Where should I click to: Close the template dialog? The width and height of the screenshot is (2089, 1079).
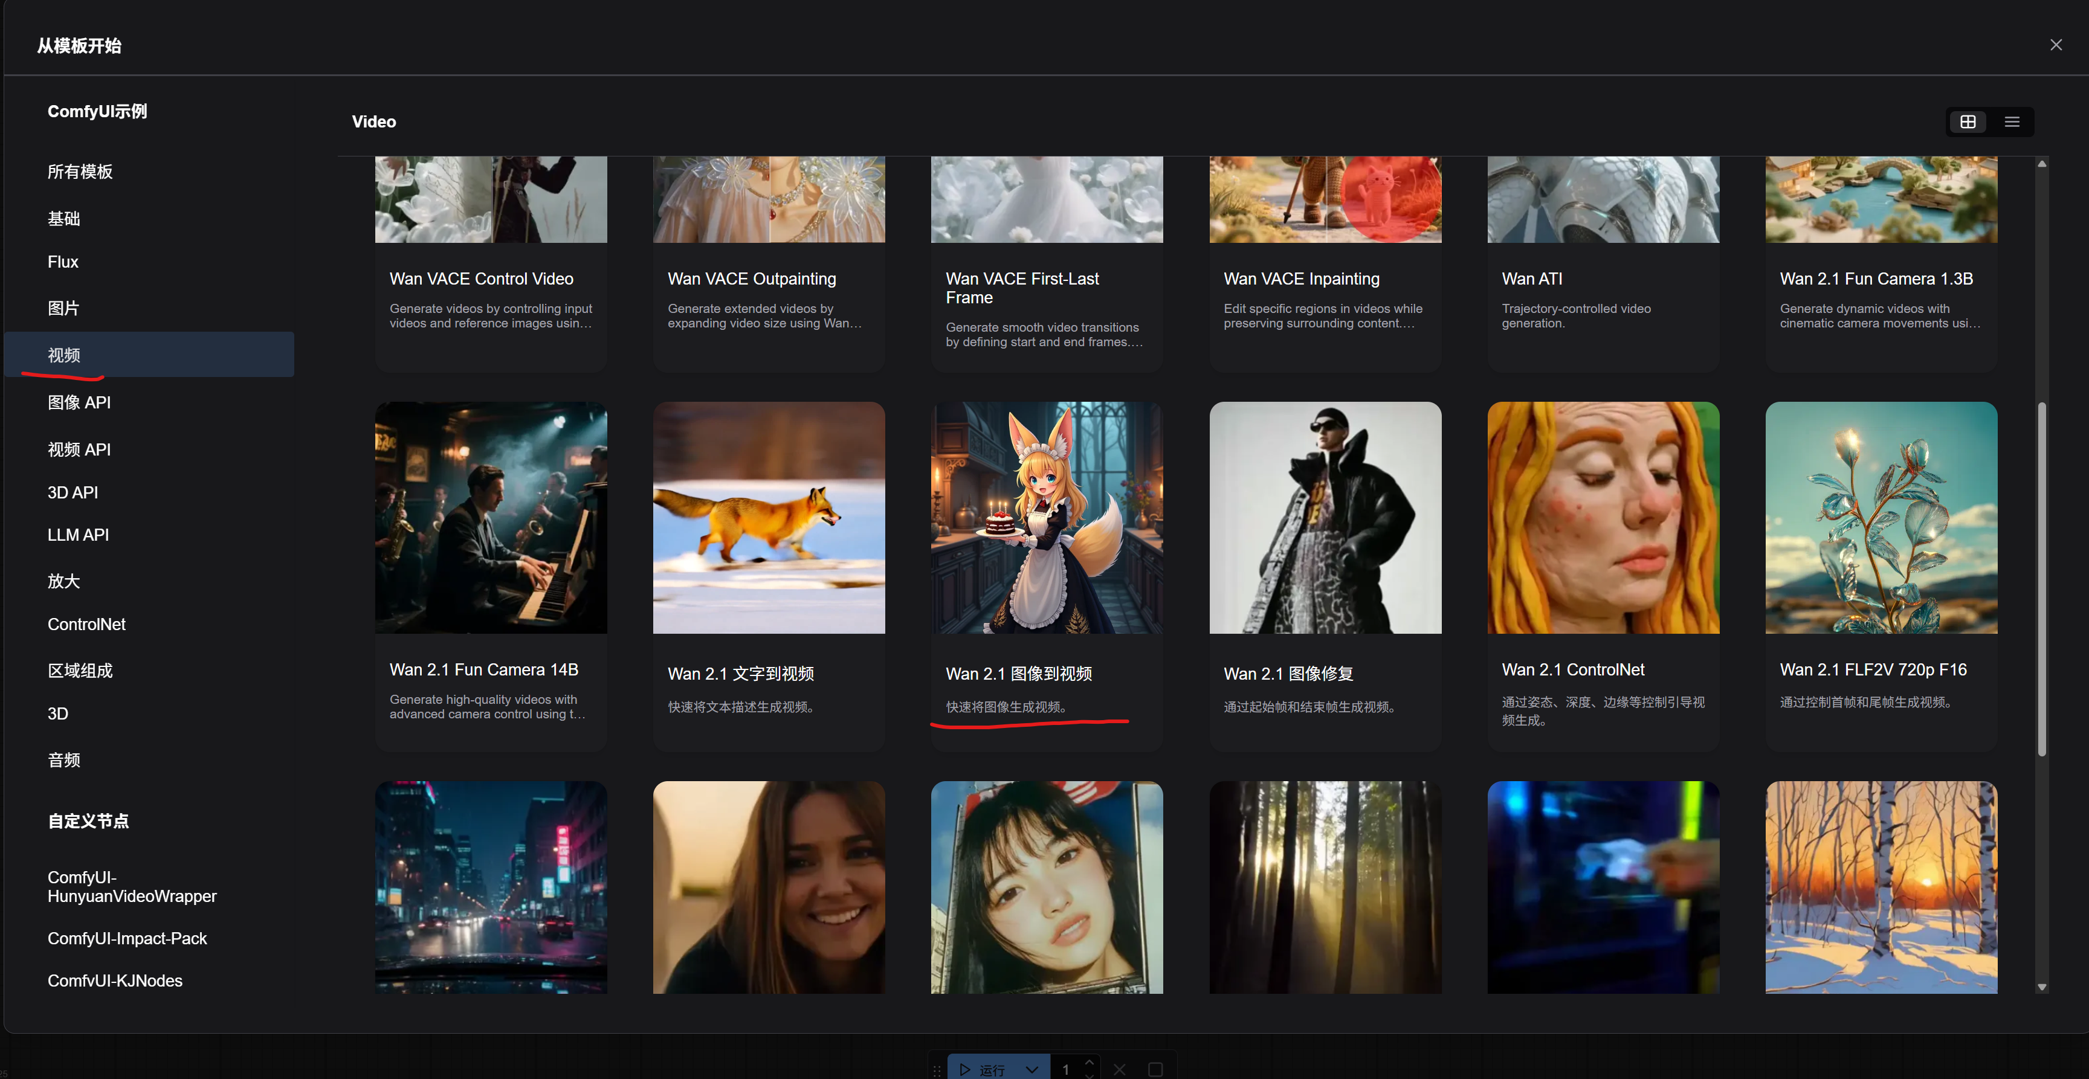[x=2055, y=45]
